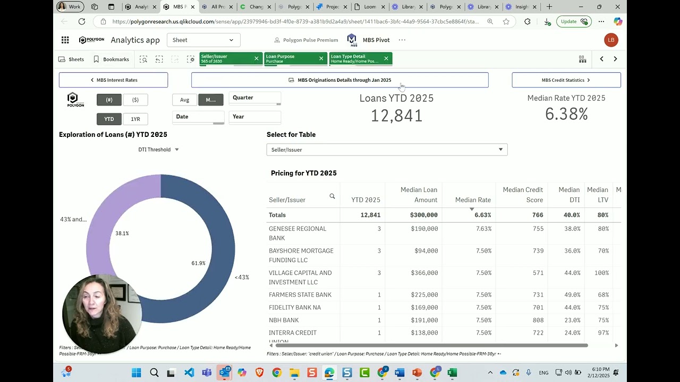Step back in selections

coord(159,59)
